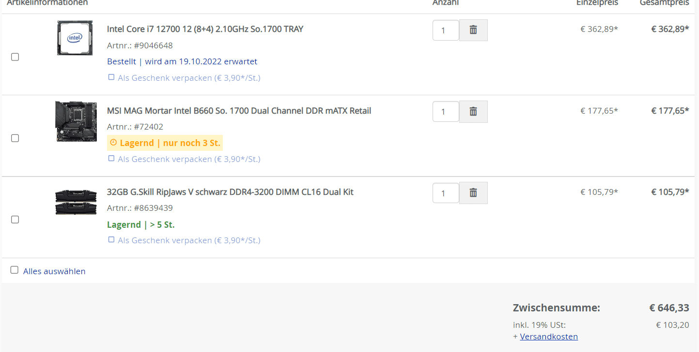Open the Intel Core i7 12700 product link
Viewport: 699px width, 352px height.
coord(205,29)
